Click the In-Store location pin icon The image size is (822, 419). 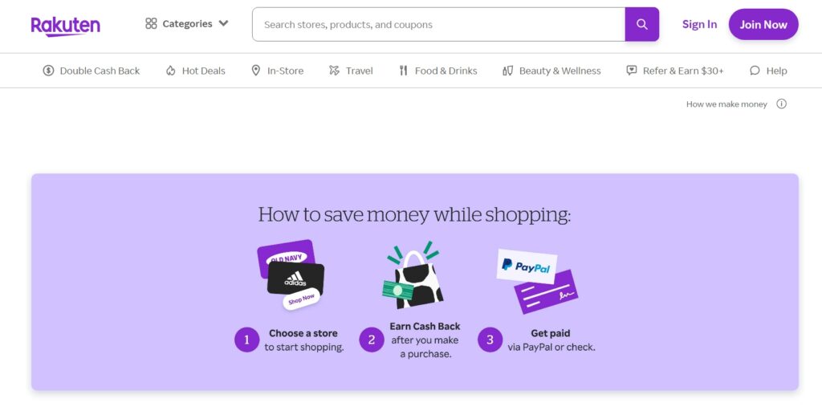(255, 71)
